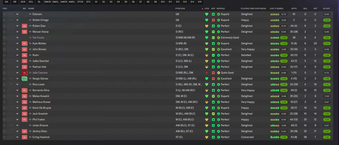Click the match sharpness icon for Stefan Ortega
Screen dimensions: 339x145
tap(213, 20)
